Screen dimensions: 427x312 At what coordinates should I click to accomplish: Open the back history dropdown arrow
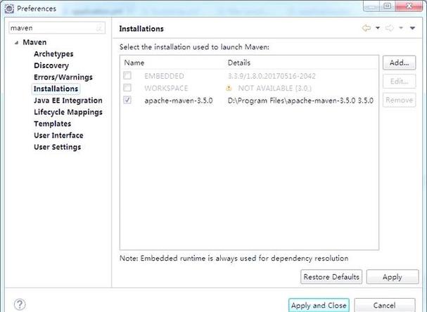[x=377, y=28]
